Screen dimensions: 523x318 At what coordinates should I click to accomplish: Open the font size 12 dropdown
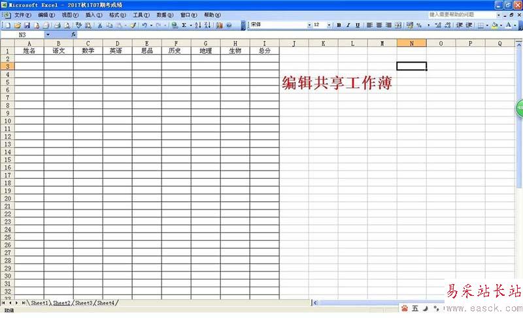(x=329, y=25)
